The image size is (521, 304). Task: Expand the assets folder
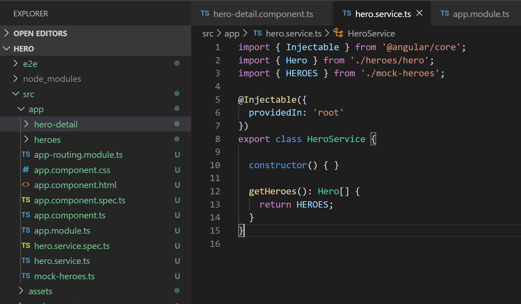pyautogui.click(x=21, y=291)
